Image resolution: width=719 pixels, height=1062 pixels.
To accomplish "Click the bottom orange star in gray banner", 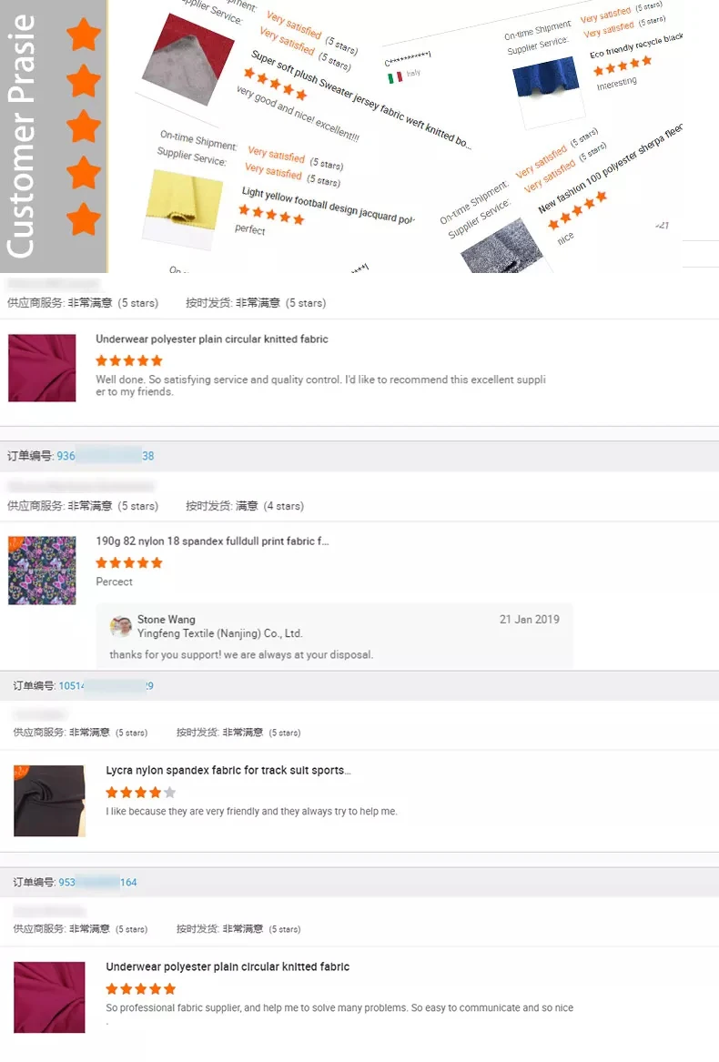I will [84, 218].
